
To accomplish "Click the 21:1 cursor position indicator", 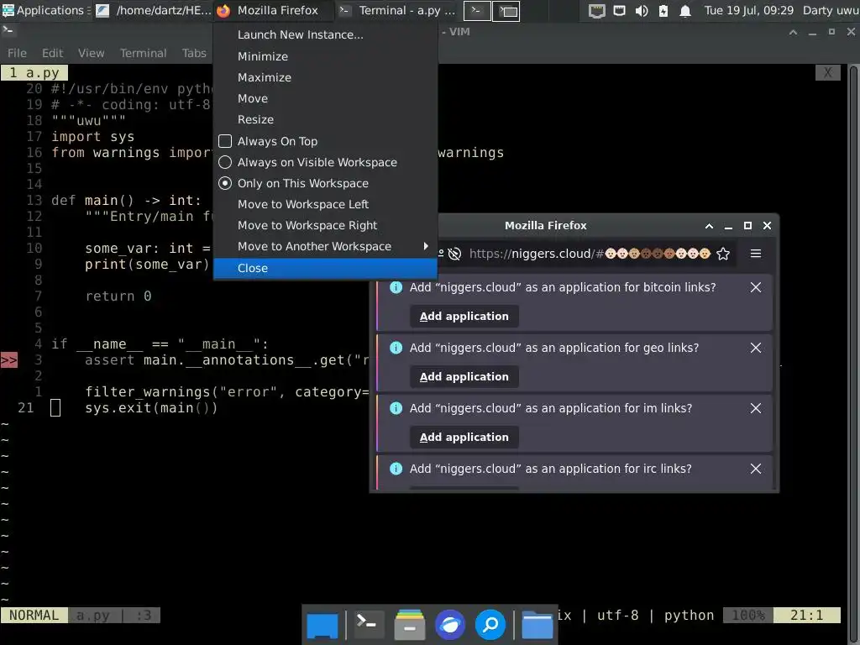I will [x=806, y=616].
